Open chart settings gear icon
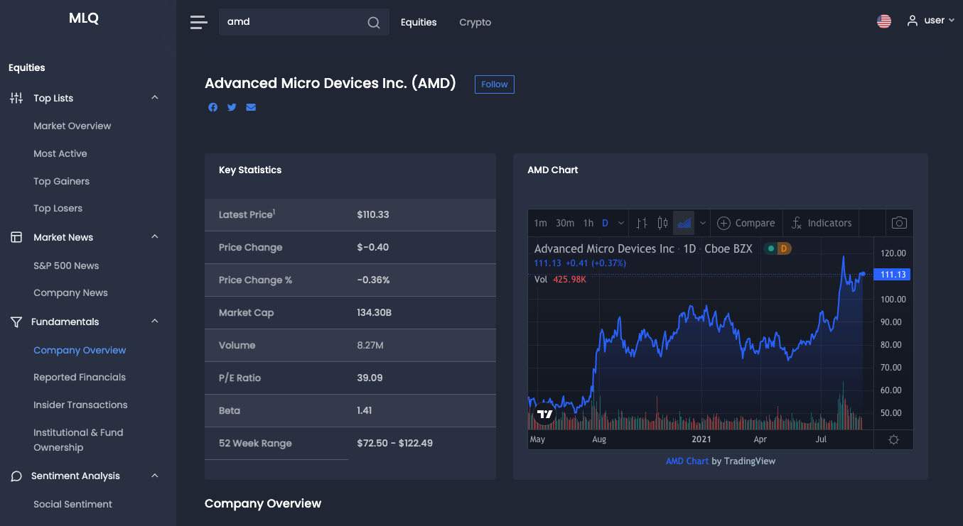The height and width of the screenshot is (526, 963). pos(893,440)
